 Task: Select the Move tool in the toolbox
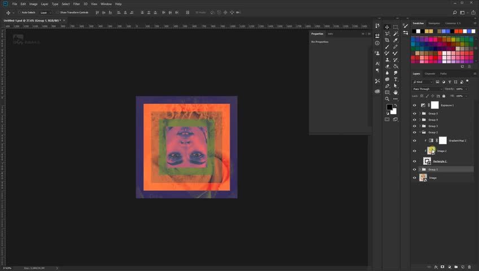[387, 27]
